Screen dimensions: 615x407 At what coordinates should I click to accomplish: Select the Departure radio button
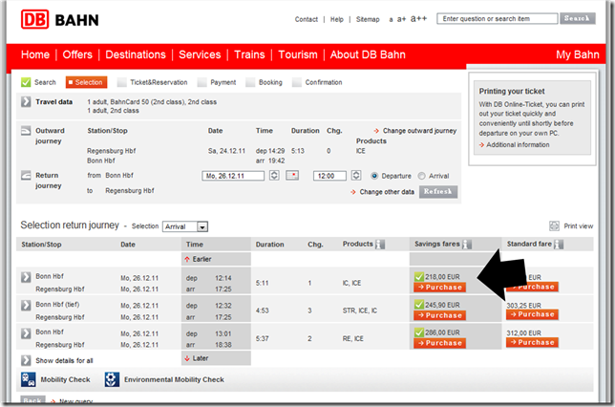[374, 176]
